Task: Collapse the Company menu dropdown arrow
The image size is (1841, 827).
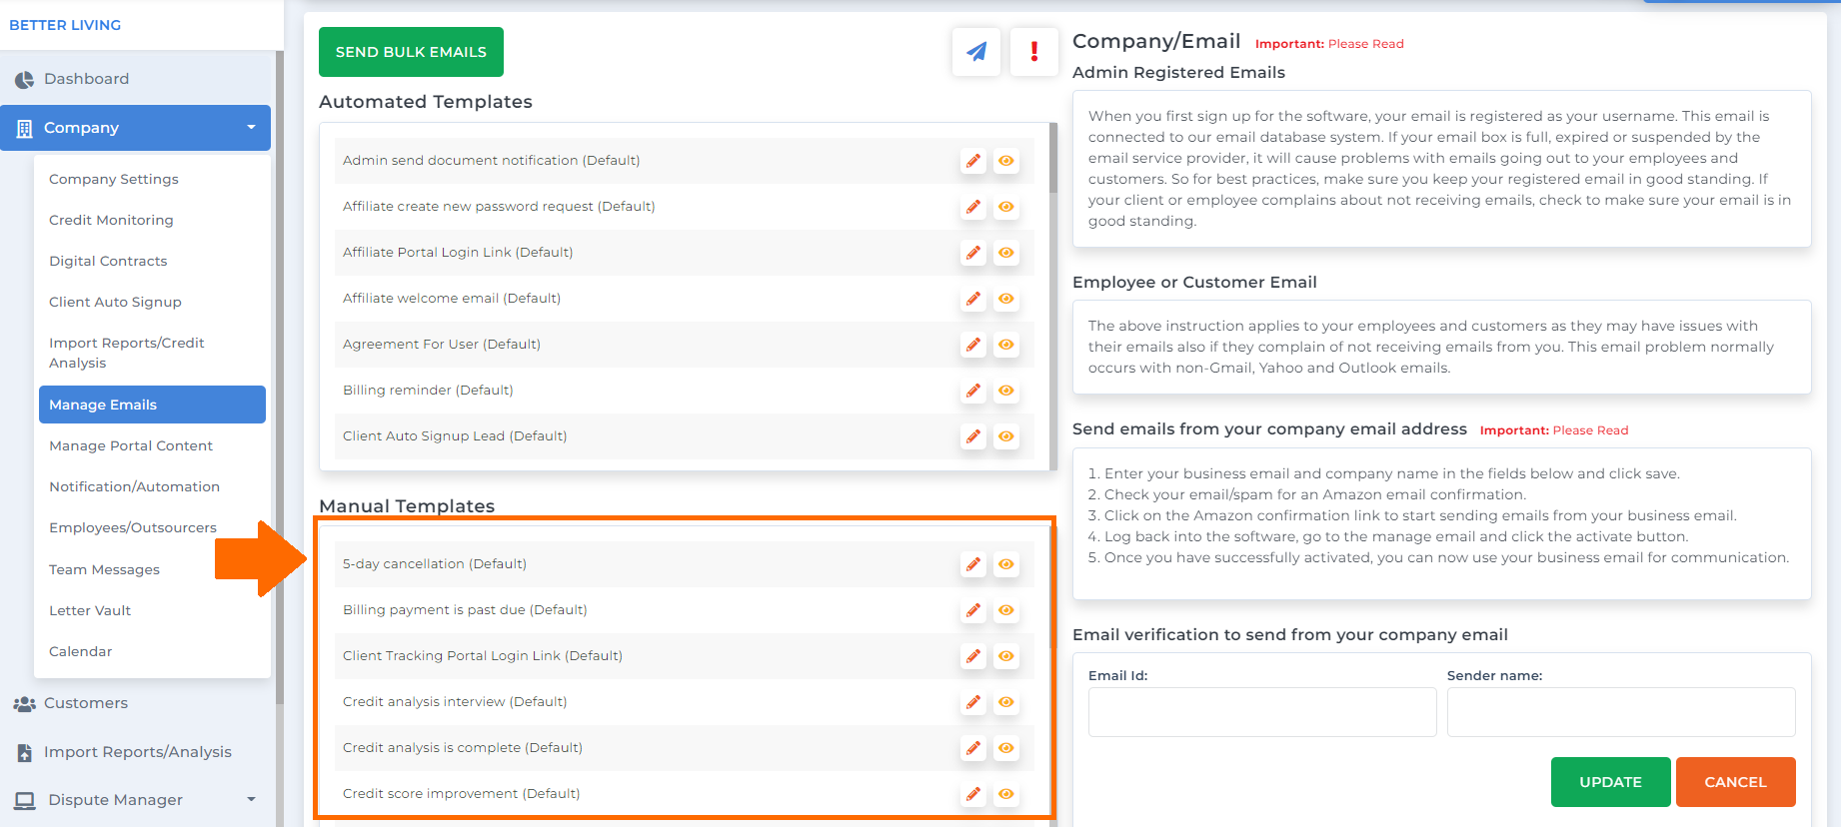Action: click(x=251, y=128)
